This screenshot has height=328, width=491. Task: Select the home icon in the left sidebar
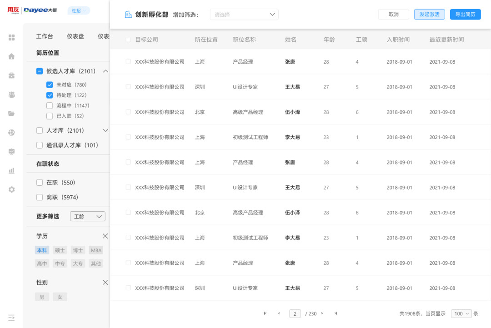(11, 57)
